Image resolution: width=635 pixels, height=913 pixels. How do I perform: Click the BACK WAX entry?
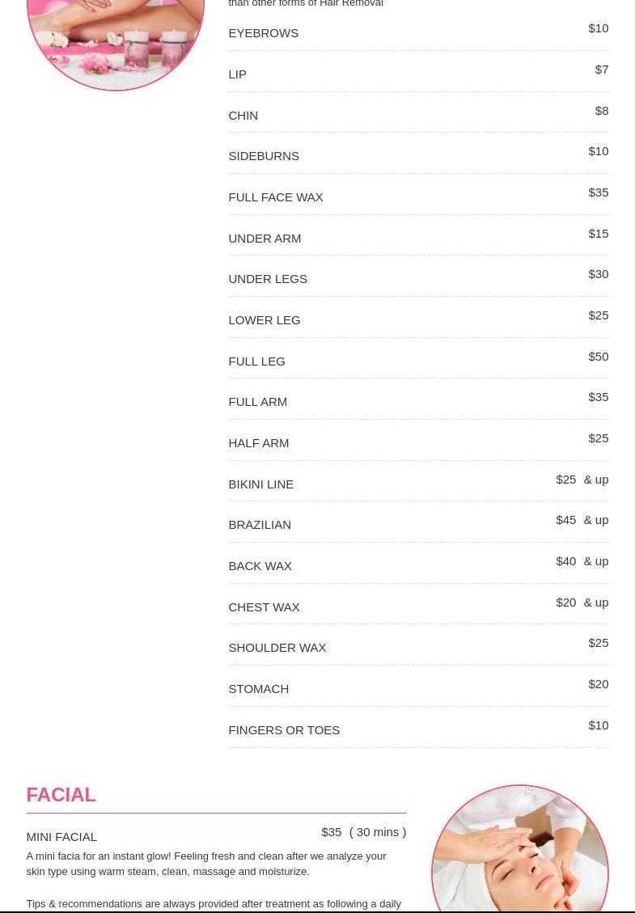point(260,566)
